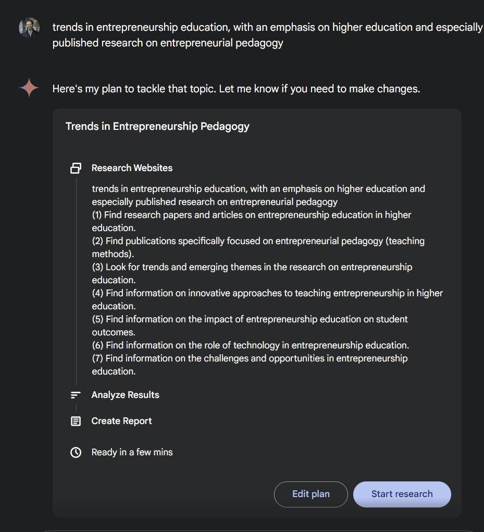Expand the Create Report label
Viewport: 484px width, 532px height.
pyautogui.click(x=121, y=421)
